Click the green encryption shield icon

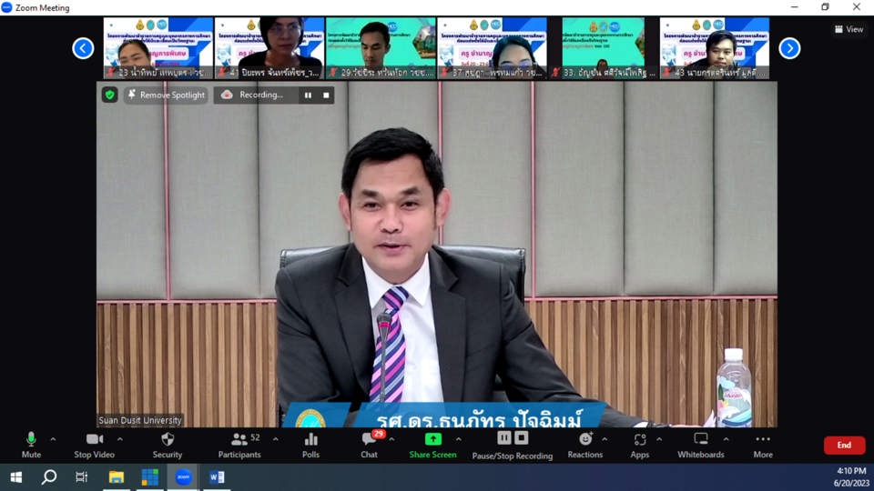click(x=110, y=95)
